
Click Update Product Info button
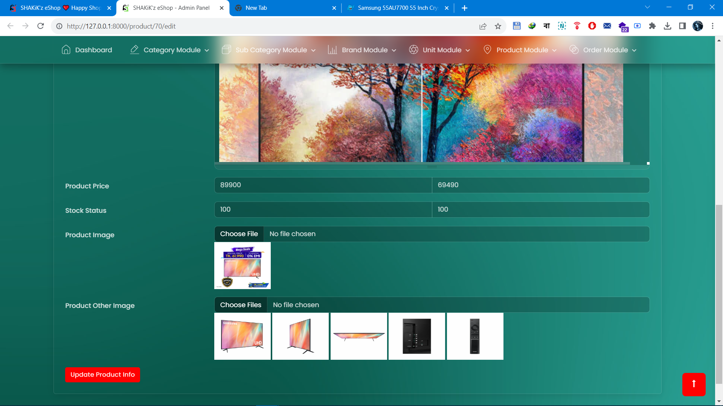pyautogui.click(x=102, y=374)
